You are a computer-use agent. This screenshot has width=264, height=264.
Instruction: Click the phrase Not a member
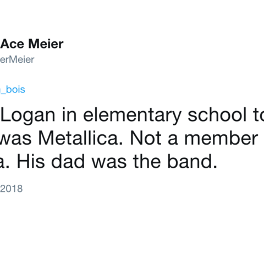(194, 138)
